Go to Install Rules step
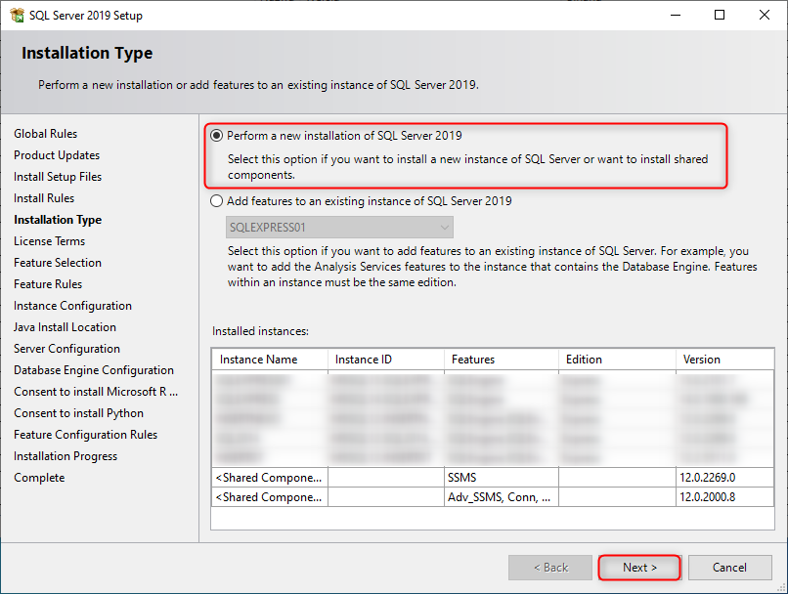The image size is (788, 594). [44, 198]
